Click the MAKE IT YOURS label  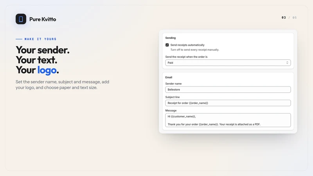tap(41, 39)
